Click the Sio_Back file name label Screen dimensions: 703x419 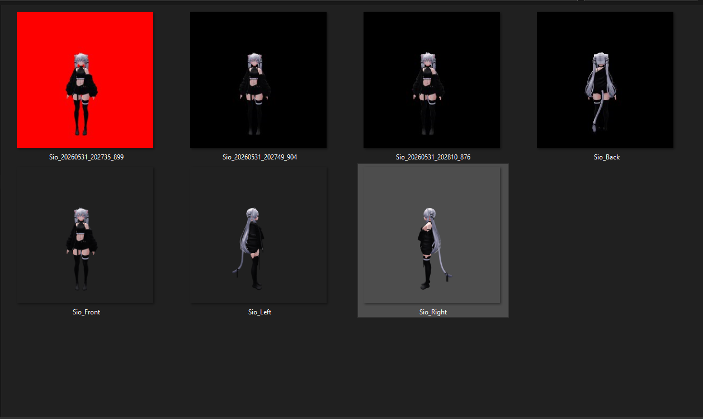click(x=607, y=157)
